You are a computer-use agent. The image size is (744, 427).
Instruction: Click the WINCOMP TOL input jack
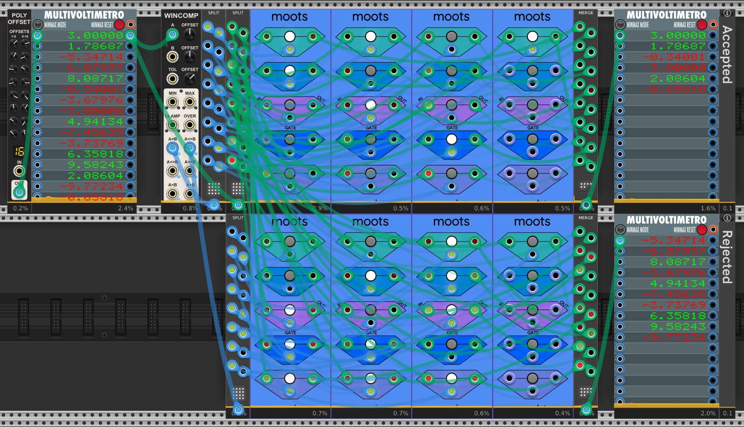pos(173,78)
